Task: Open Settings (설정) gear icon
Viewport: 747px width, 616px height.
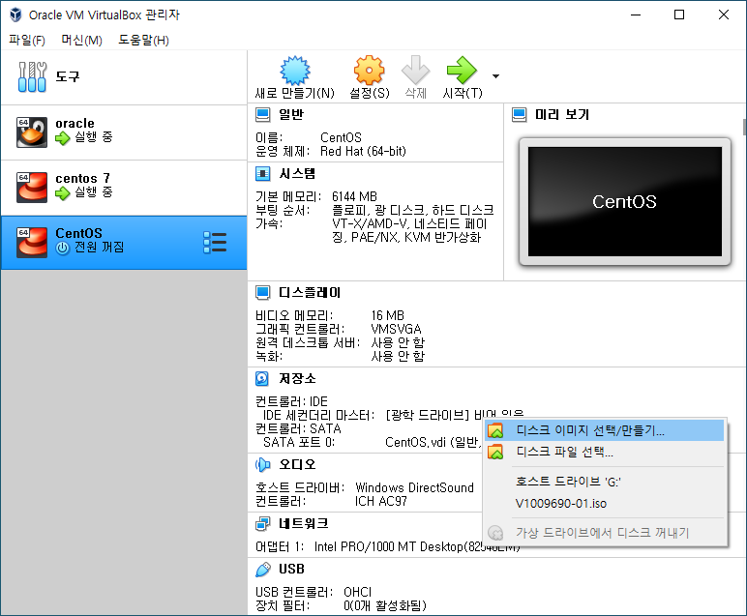Action: [x=370, y=71]
